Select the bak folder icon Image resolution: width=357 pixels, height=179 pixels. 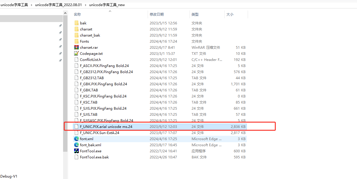pyautogui.click(x=76, y=23)
